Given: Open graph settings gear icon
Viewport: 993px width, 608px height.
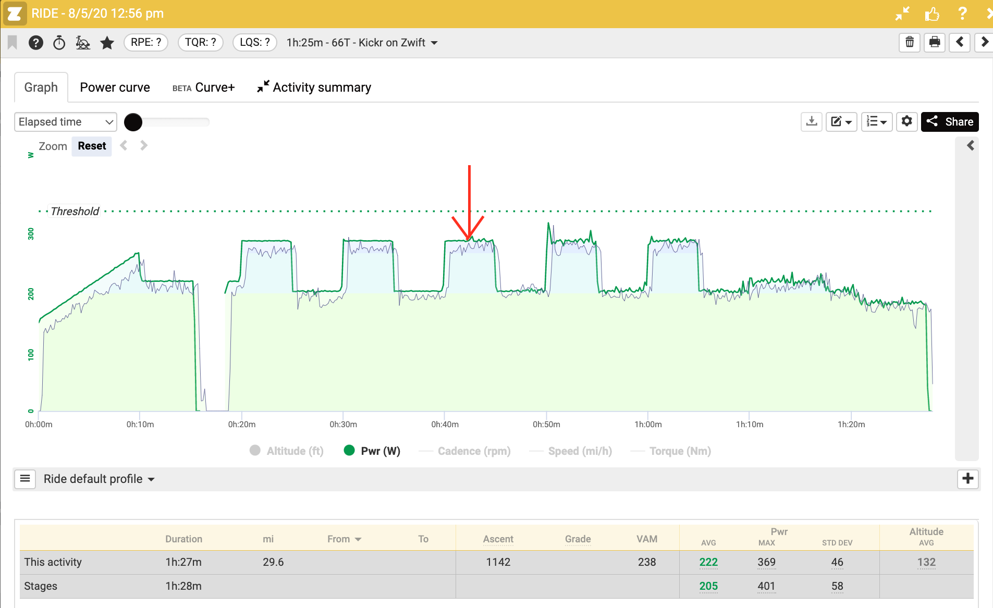Looking at the screenshot, I should (907, 122).
